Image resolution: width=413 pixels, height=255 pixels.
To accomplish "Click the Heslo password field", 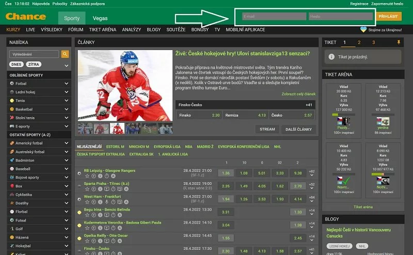I will coord(341,17).
